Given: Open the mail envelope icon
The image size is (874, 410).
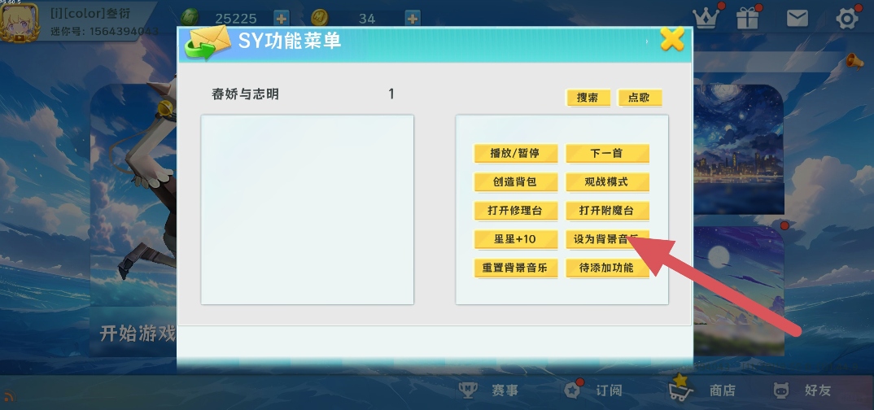Looking at the screenshot, I should pos(797,19).
